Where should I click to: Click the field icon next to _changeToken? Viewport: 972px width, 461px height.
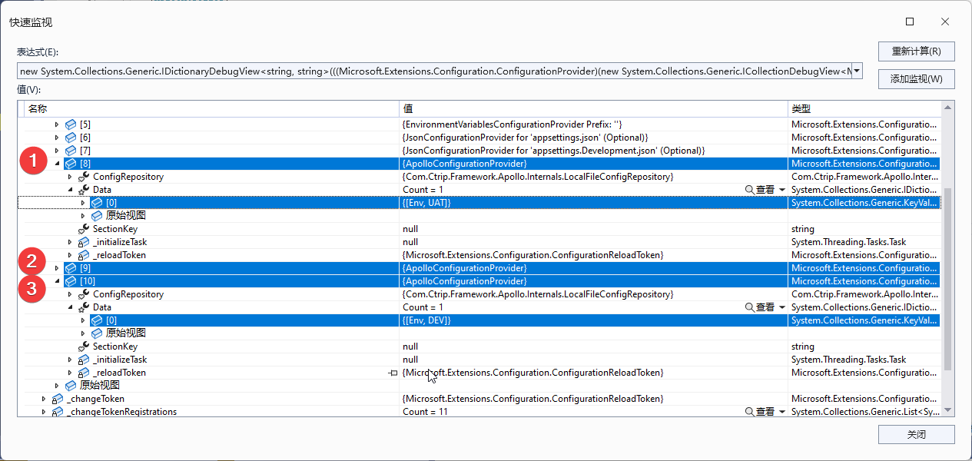coord(58,398)
